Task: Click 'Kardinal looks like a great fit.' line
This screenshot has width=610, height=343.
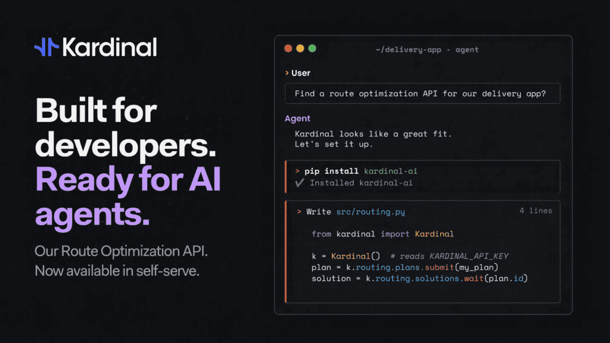Action: point(373,134)
